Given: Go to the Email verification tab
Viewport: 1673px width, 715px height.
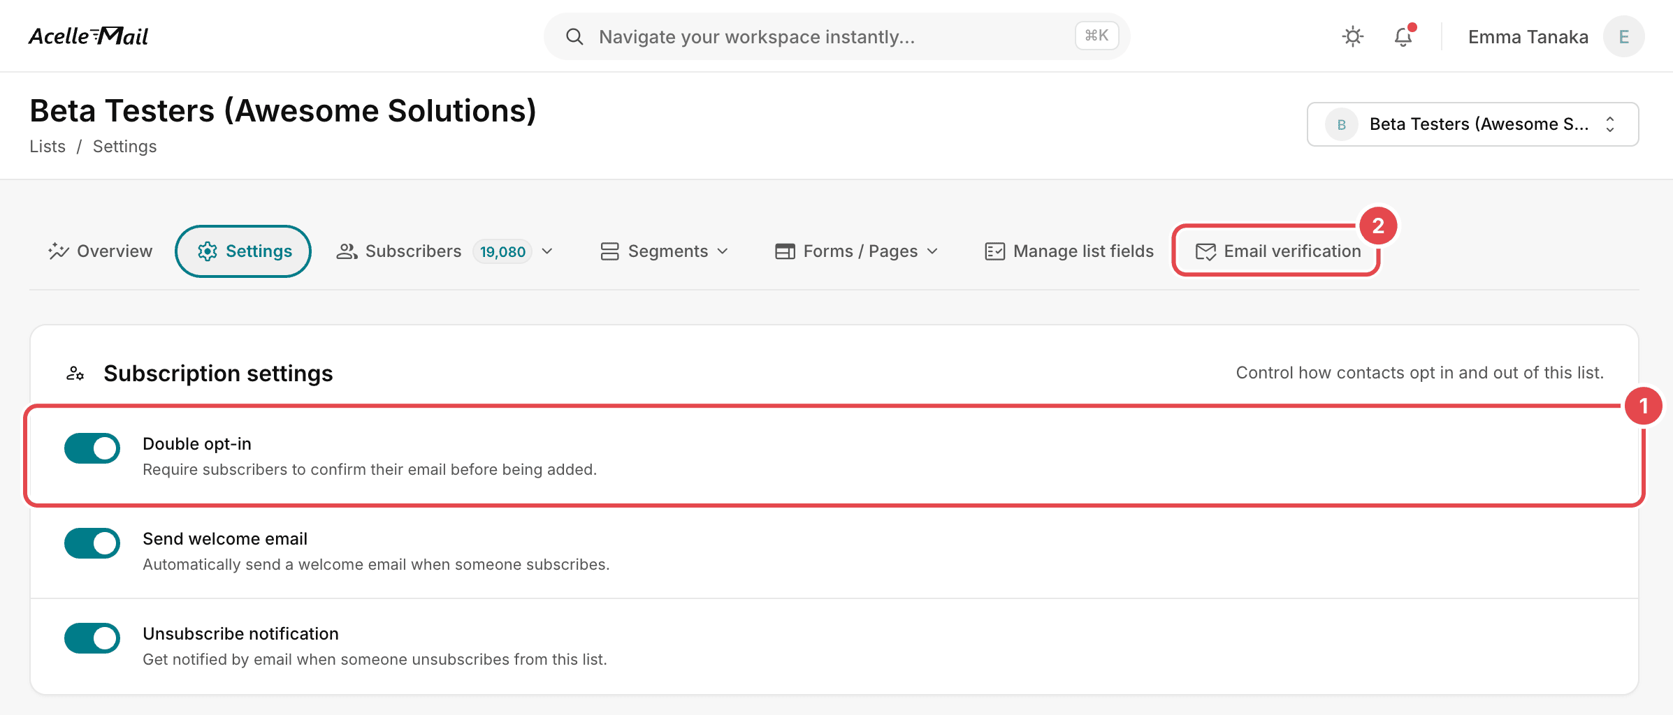Looking at the screenshot, I should tap(1278, 251).
